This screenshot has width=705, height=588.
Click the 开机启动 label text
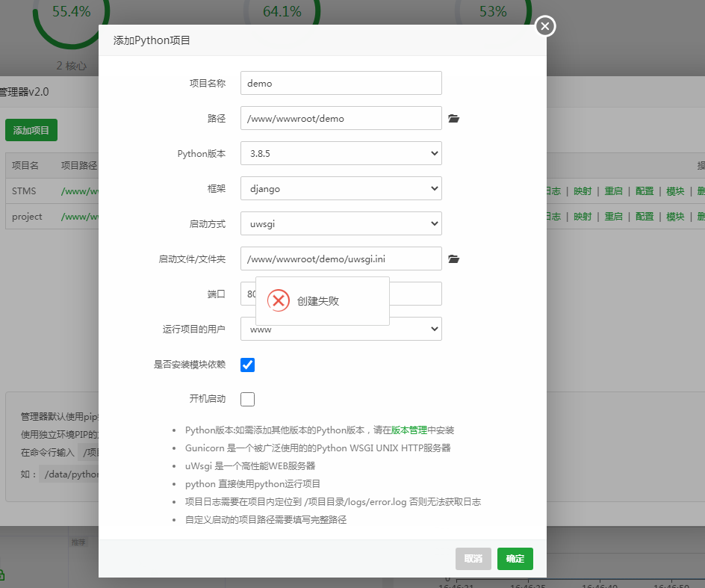click(208, 398)
